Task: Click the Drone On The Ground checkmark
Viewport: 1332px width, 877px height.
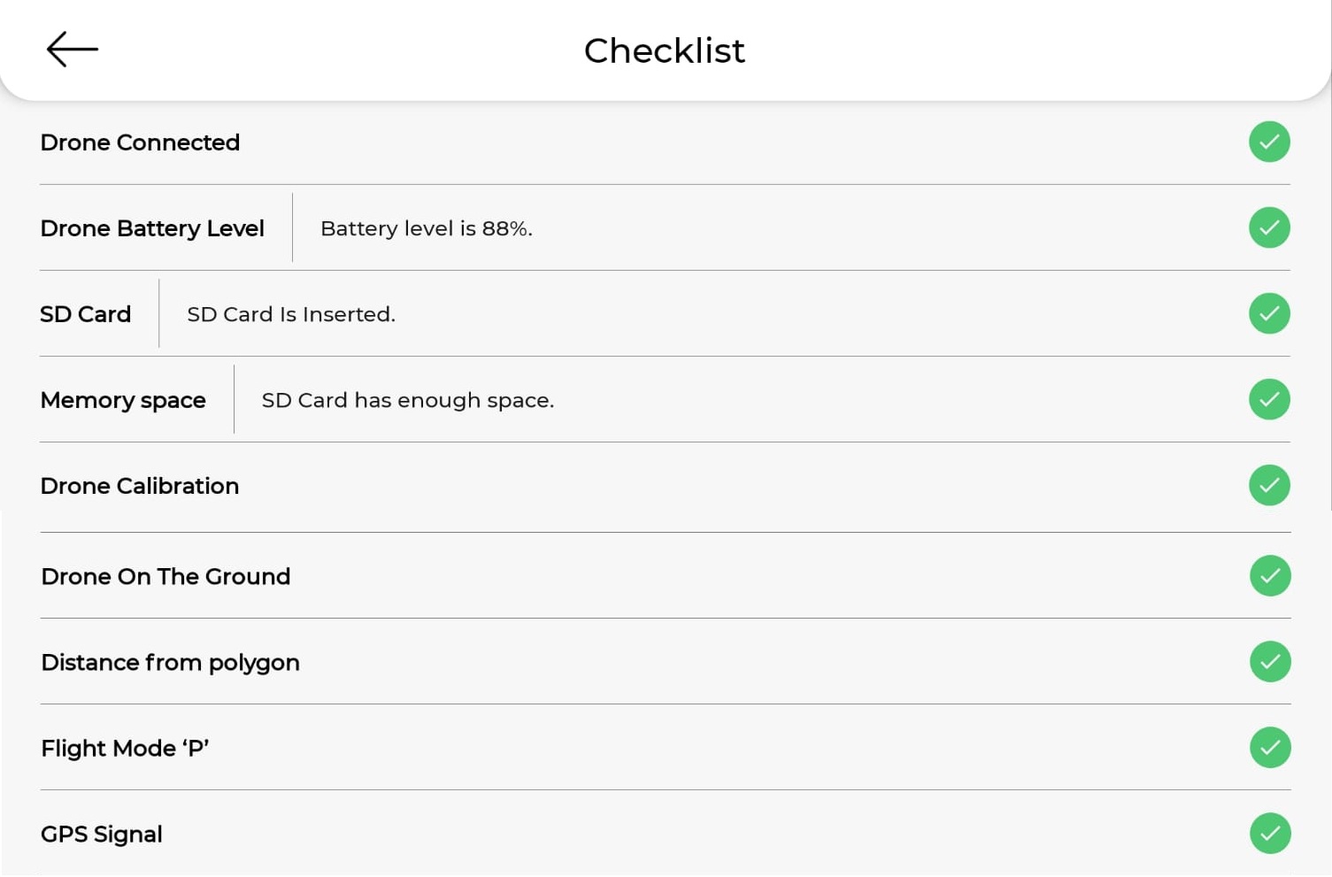Action: 1270,575
